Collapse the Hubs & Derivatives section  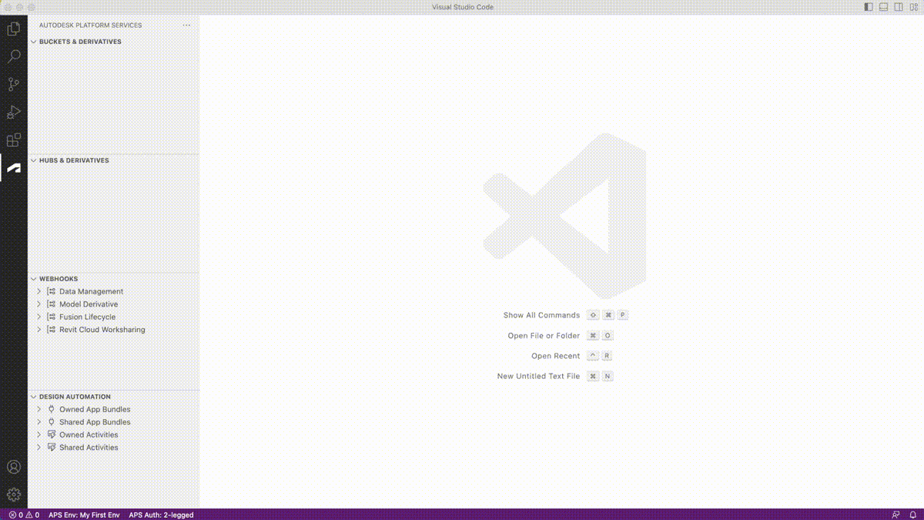tap(34, 160)
